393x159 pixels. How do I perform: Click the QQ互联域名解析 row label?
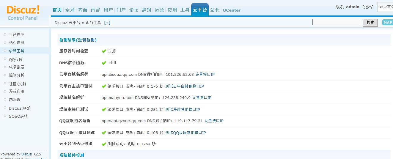click(75, 121)
